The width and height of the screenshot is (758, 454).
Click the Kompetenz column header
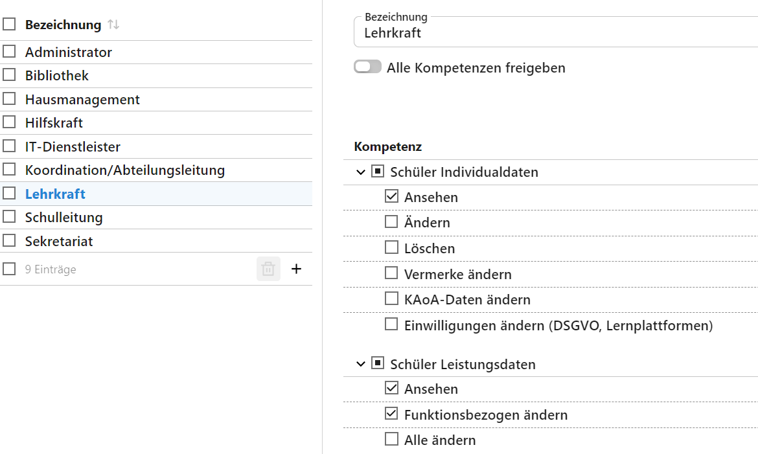pos(387,146)
